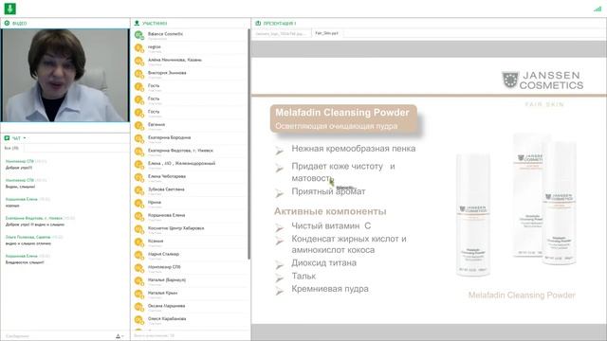The width and height of the screenshot is (607, 341).
Task: Click the avatar next to Евгения
Action: point(139,126)
